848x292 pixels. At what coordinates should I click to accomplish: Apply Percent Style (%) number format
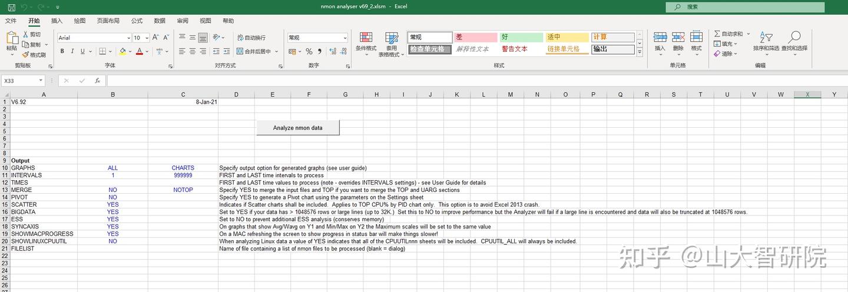coord(309,51)
